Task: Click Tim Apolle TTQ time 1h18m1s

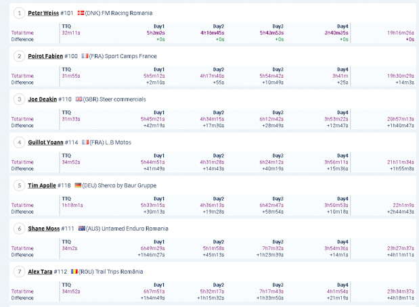Action: pos(72,206)
